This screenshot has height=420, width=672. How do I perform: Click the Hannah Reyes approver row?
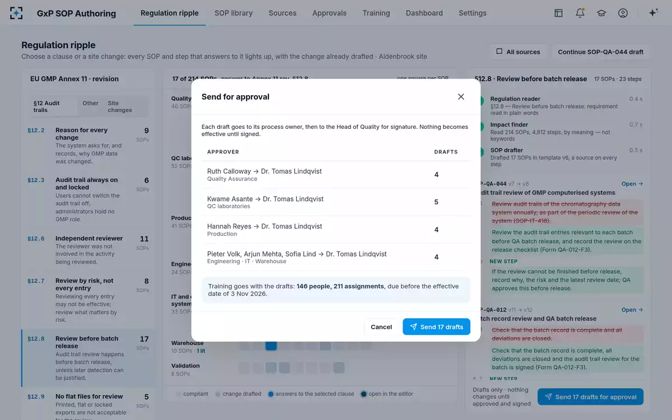pos(336,230)
